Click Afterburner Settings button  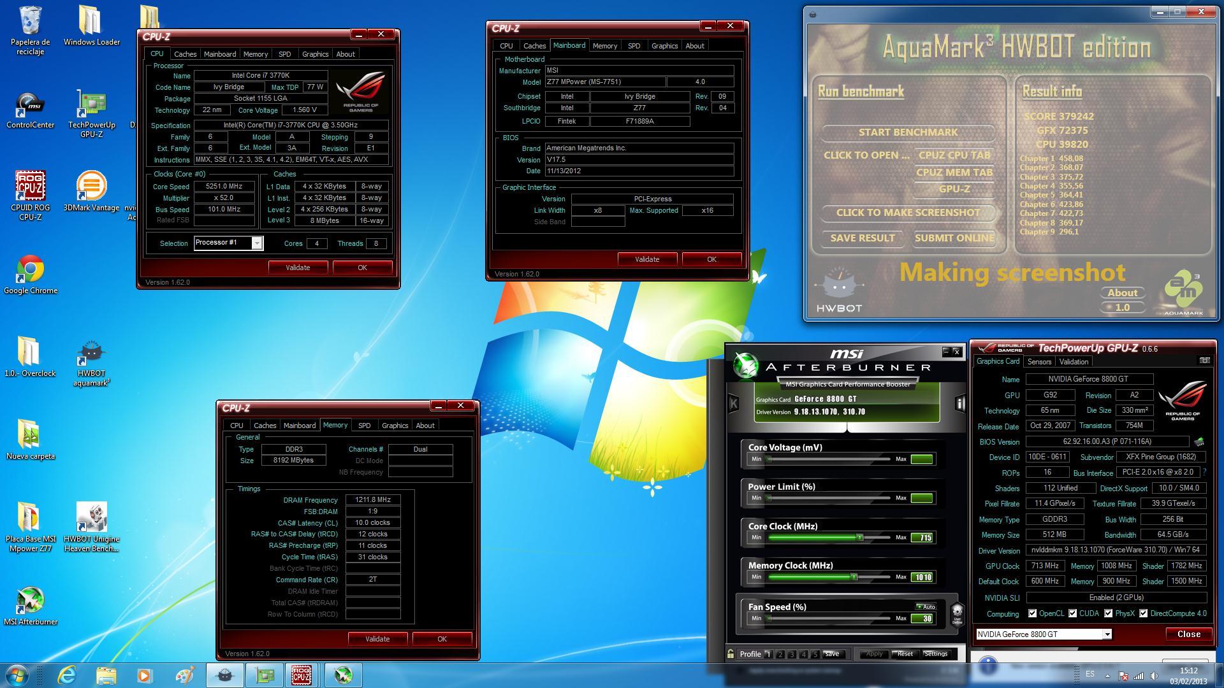[936, 654]
